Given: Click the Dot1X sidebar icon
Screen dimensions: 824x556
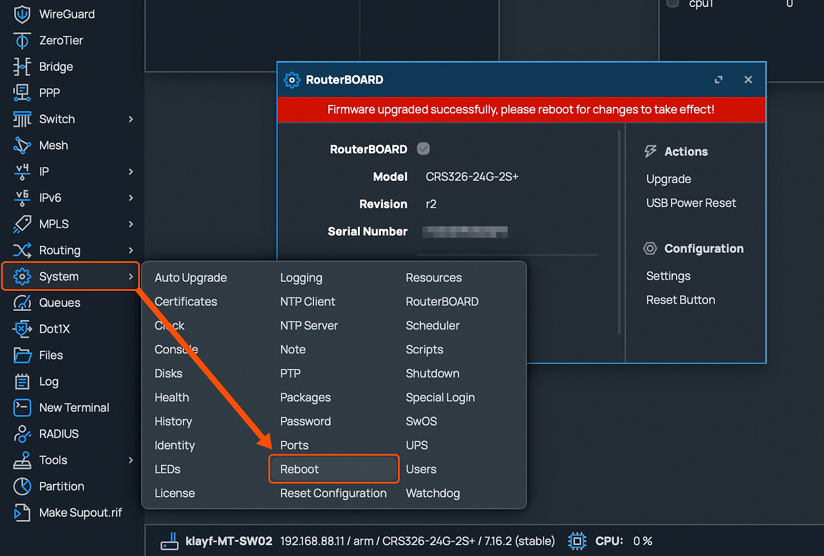Looking at the screenshot, I should [x=22, y=329].
